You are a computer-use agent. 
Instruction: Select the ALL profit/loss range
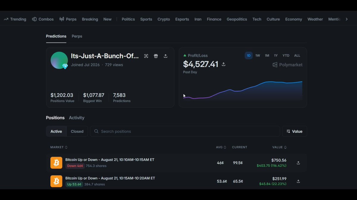pos(297,55)
